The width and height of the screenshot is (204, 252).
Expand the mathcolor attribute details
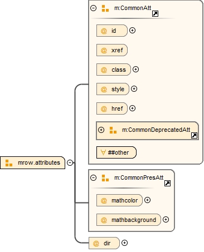pos(147,200)
